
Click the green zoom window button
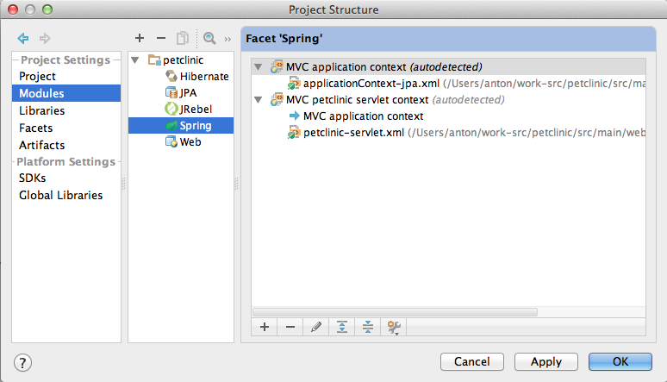(47, 9)
